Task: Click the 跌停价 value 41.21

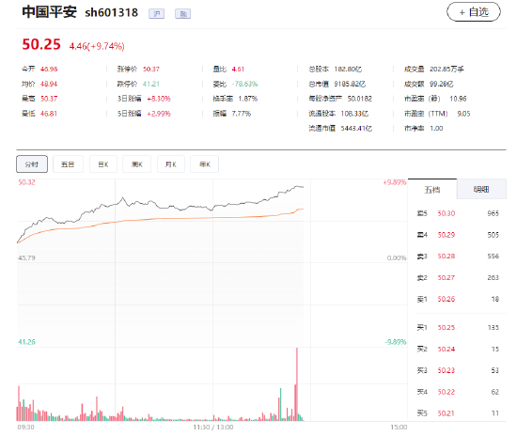Action: pos(151,84)
